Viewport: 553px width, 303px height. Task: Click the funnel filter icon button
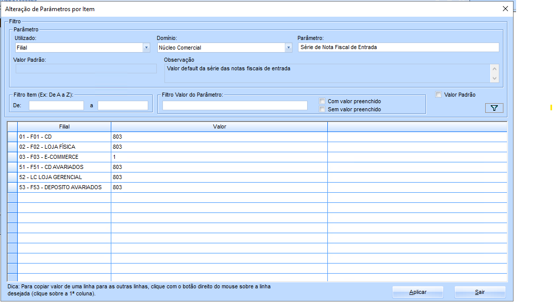pyautogui.click(x=494, y=108)
